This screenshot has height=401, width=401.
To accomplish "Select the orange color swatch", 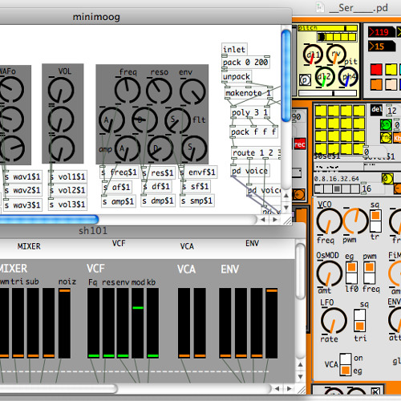I will click(376, 84).
